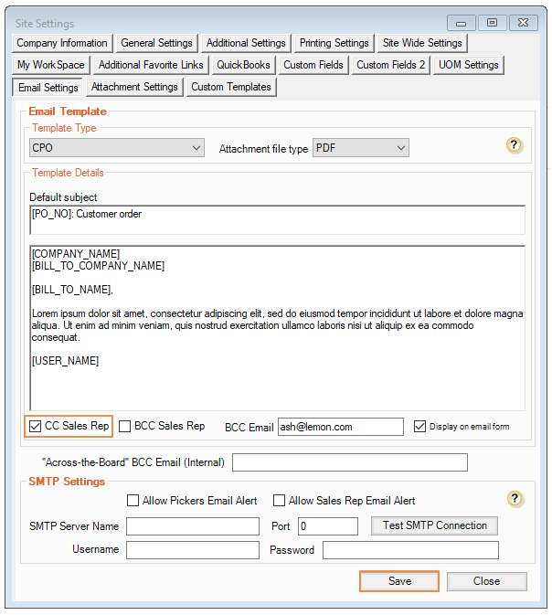Select the Printing Settings tab
The width and height of the screenshot is (552, 615).
pyautogui.click(x=334, y=43)
